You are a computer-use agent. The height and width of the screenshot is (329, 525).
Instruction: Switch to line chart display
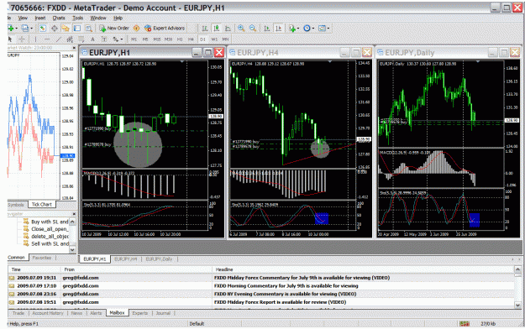(x=228, y=29)
